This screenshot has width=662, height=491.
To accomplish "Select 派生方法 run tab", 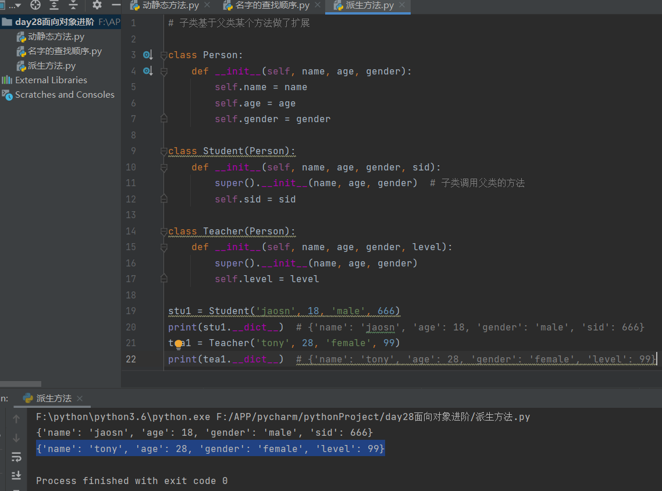I will (54, 398).
